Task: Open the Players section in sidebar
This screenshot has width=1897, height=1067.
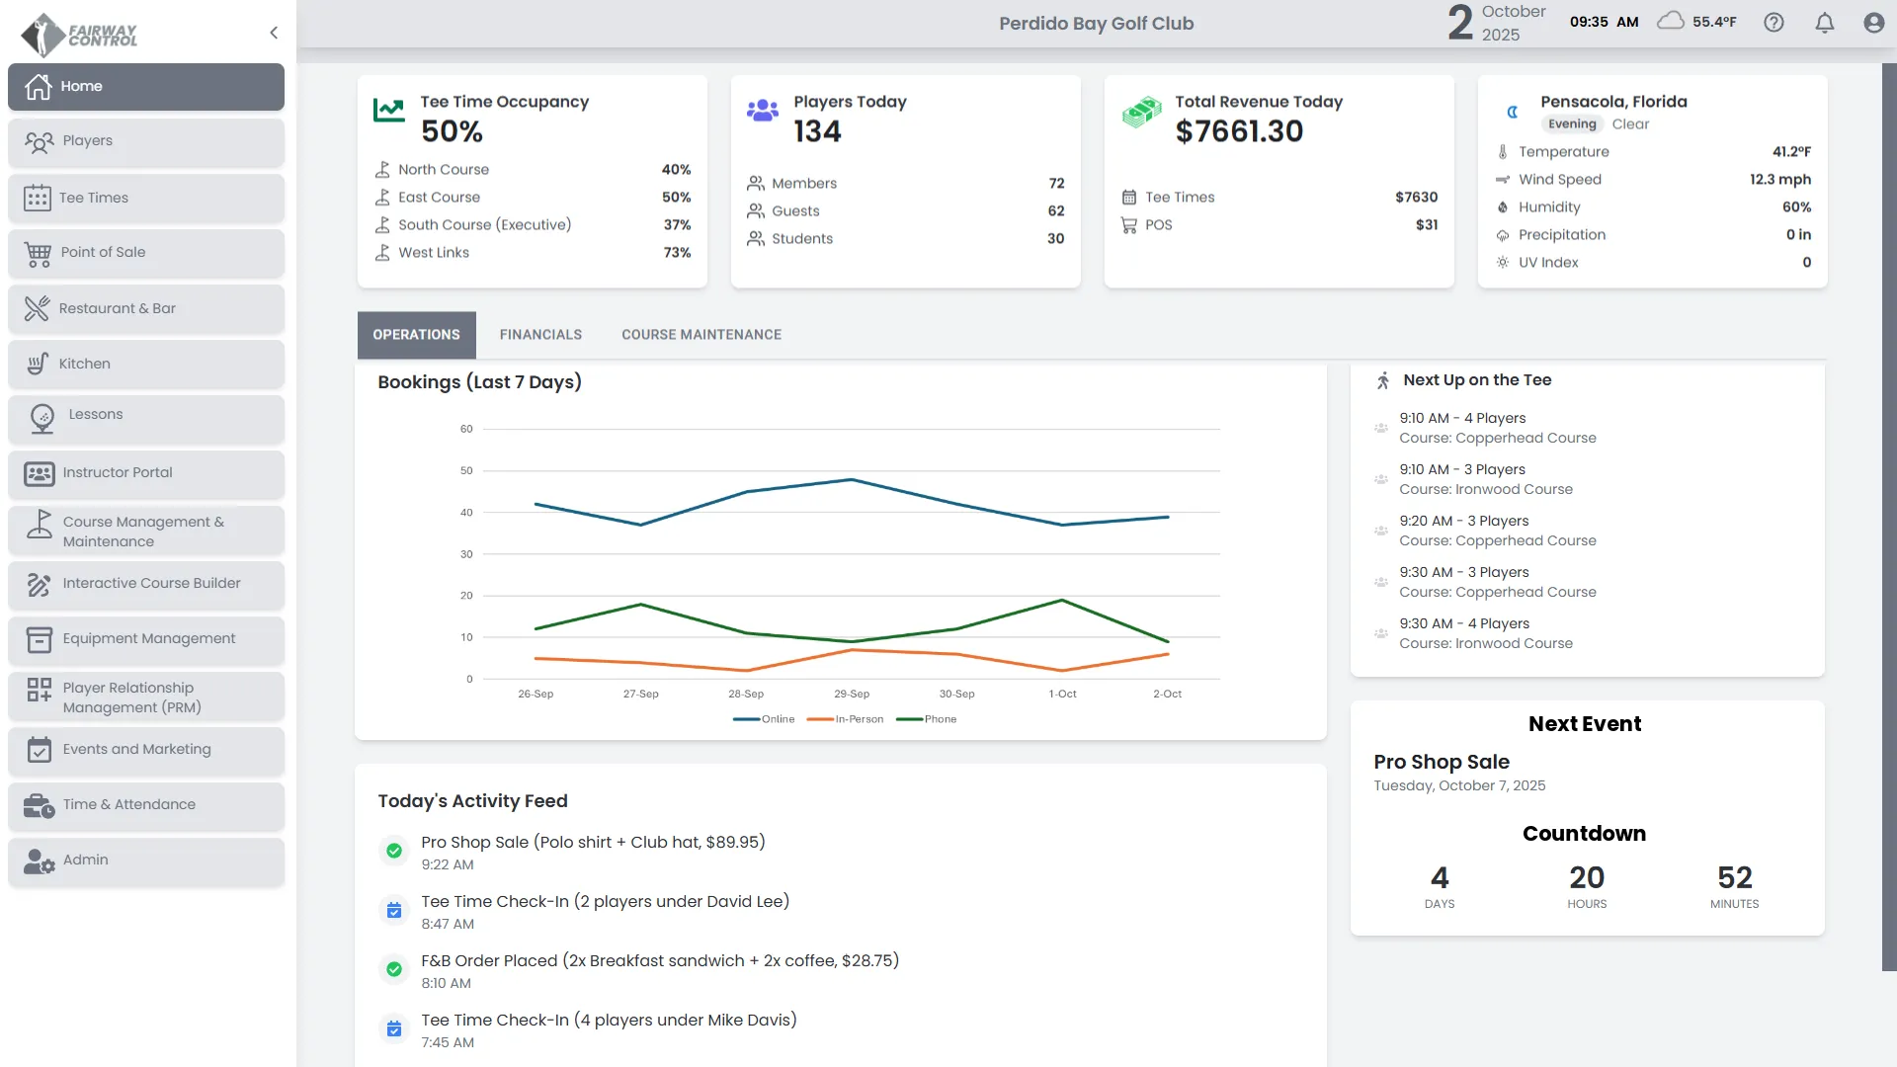Action: [146, 141]
